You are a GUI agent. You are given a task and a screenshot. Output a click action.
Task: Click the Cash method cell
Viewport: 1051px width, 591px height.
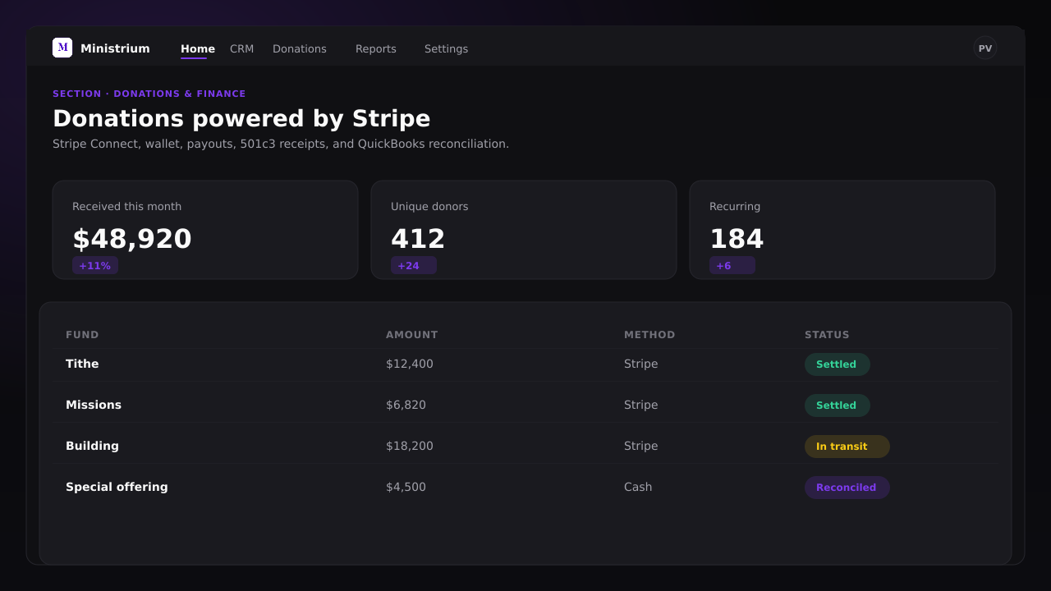(638, 488)
